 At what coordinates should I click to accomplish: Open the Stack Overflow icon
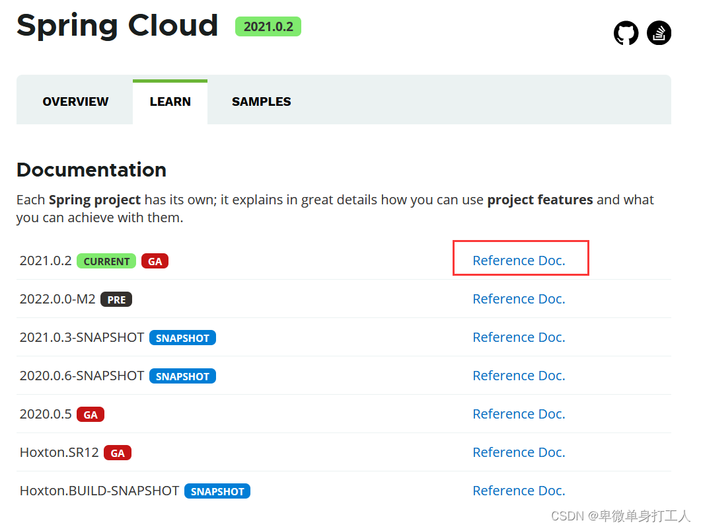[659, 32]
